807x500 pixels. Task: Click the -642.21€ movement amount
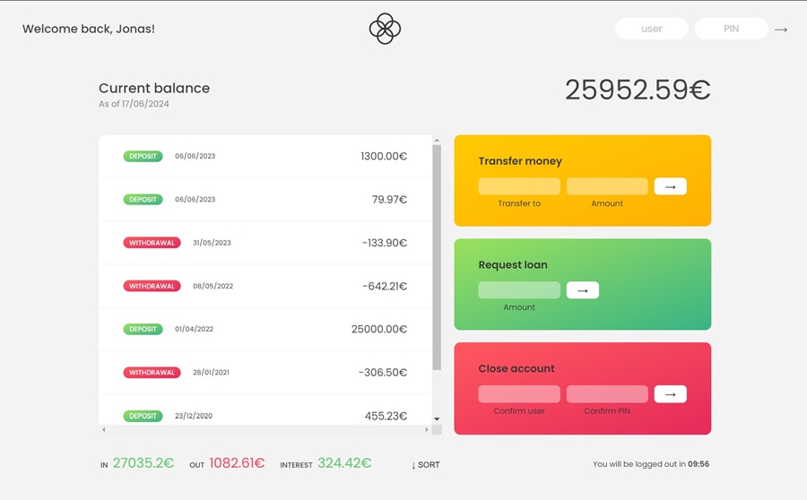[385, 286]
